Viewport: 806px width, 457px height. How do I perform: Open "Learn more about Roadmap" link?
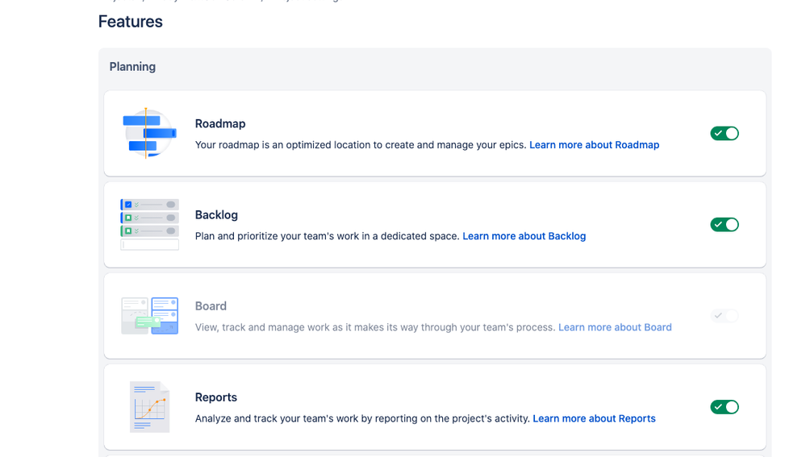594,145
